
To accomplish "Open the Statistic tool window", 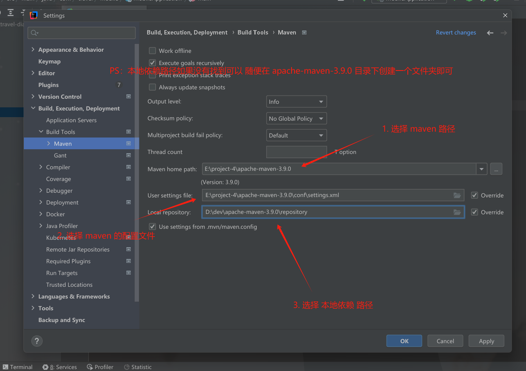I will tap(138, 367).
